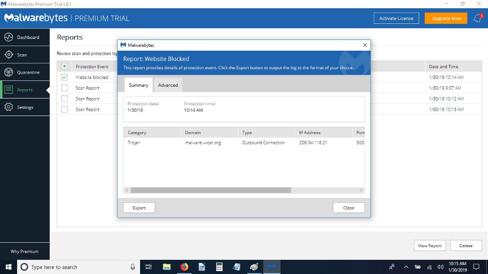Click the Date and Time column header
The width and height of the screenshot is (488, 274).
coord(453,67)
